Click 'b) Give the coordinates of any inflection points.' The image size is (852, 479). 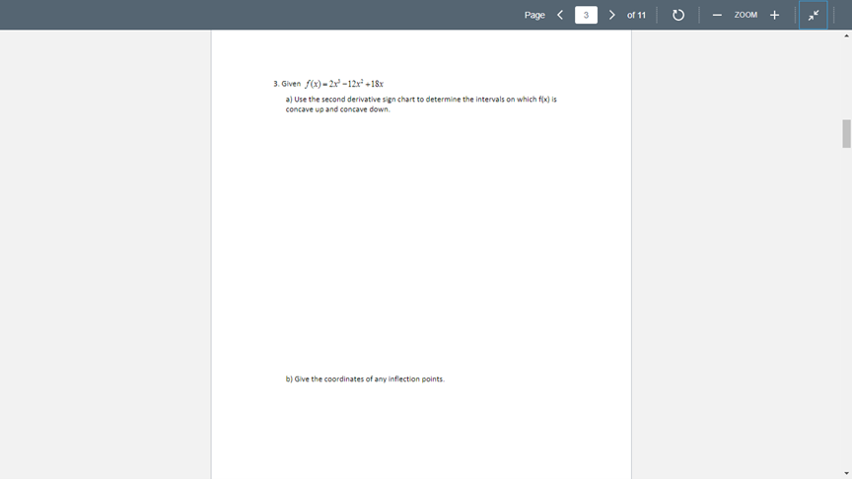pos(365,379)
